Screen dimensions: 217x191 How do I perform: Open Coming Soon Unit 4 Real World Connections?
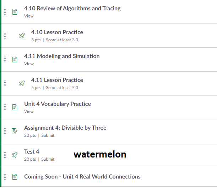[82, 177]
